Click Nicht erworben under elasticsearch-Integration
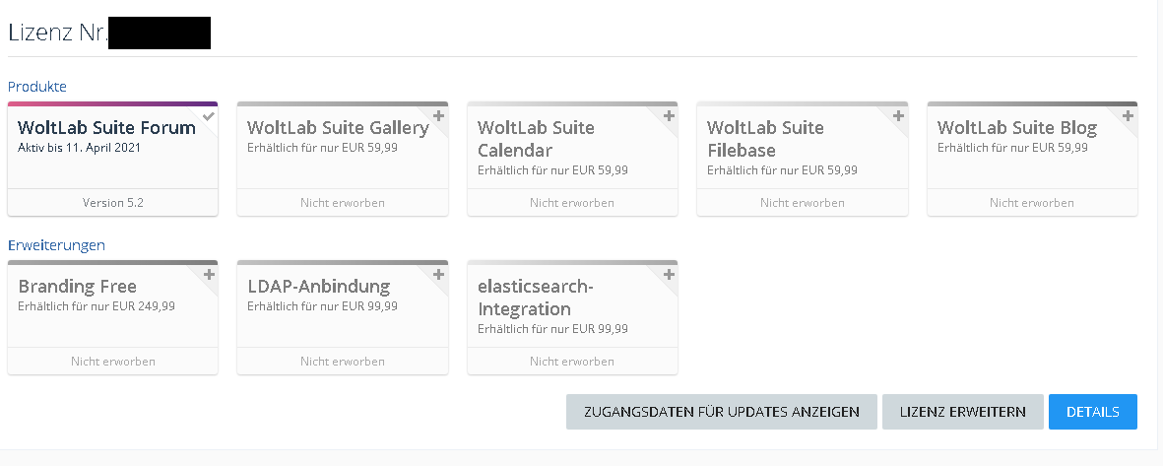Image resolution: width=1163 pixels, height=466 pixels. (572, 362)
